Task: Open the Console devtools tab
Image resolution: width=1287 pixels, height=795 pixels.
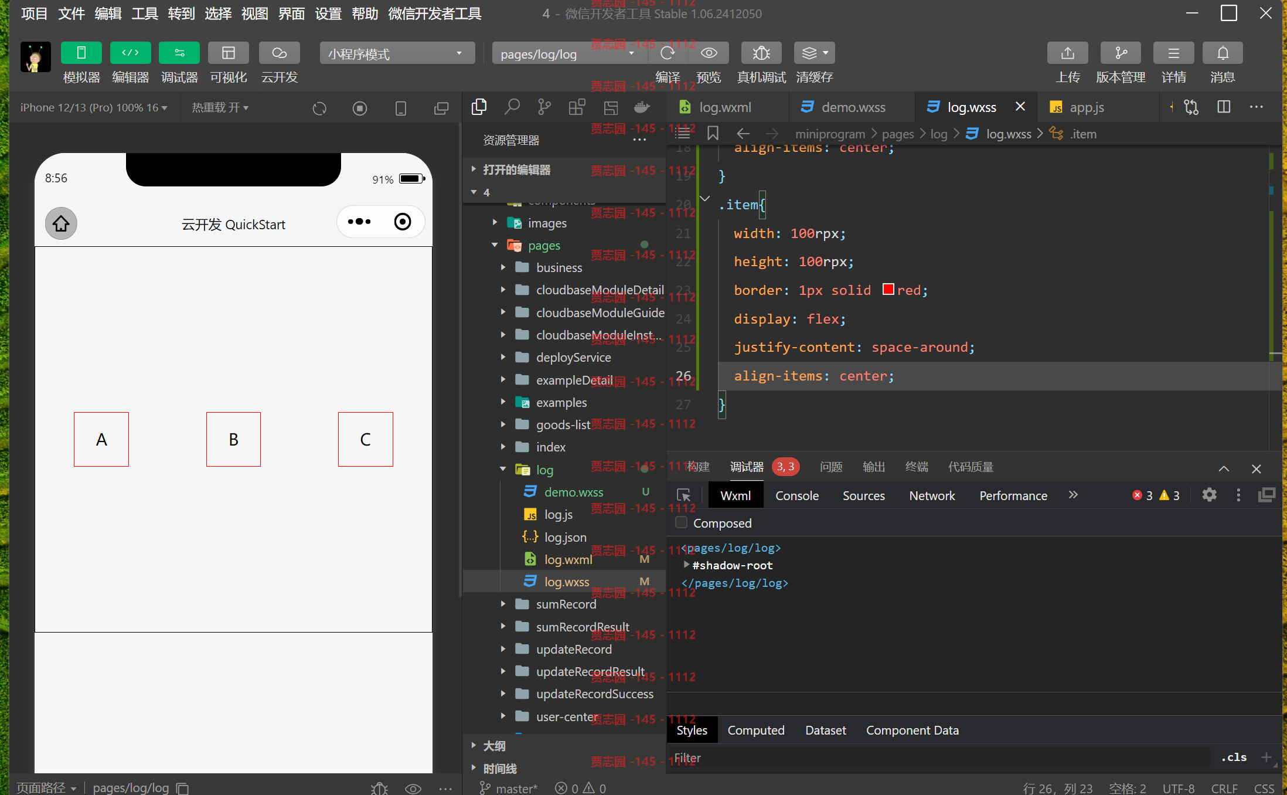Action: click(x=796, y=496)
